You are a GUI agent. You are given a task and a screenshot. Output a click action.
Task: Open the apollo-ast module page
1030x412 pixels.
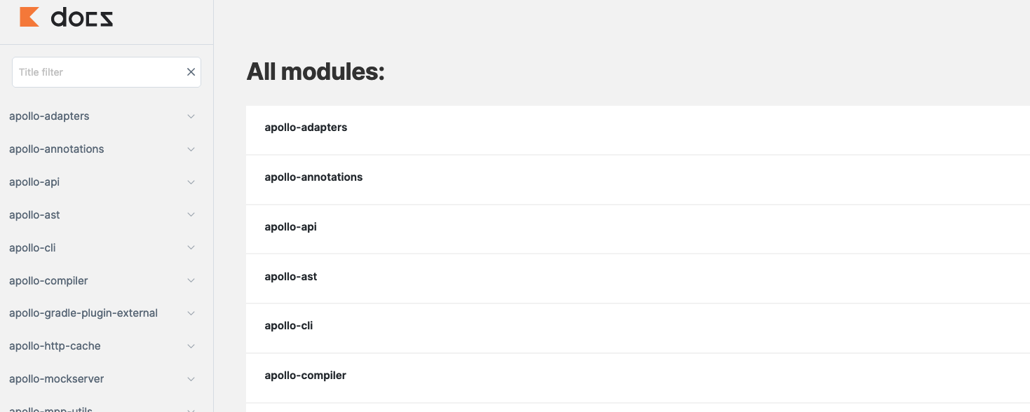coord(290,276)
